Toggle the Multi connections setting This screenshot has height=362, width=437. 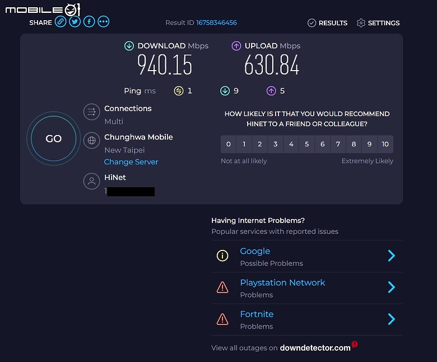(x=114, y=122)
